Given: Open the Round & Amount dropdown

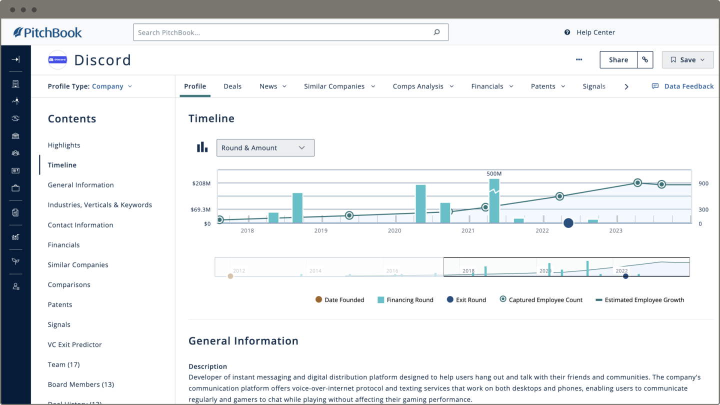Looking at the screenshot, I should pyautogui.click(x=265, y=147).
